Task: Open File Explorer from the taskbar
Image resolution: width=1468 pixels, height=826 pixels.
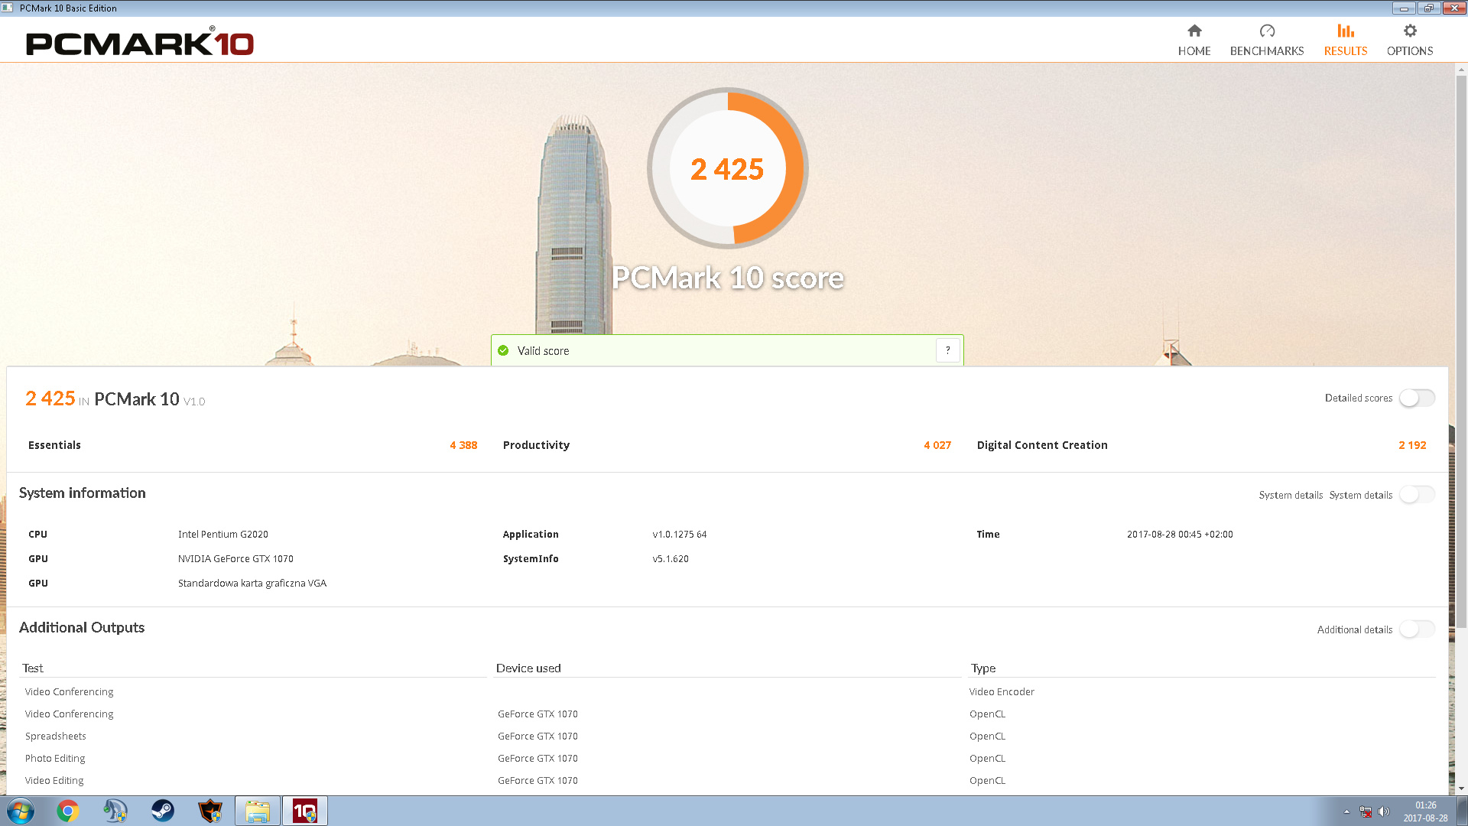Action: pyautogui.click(x=258, y=811)
